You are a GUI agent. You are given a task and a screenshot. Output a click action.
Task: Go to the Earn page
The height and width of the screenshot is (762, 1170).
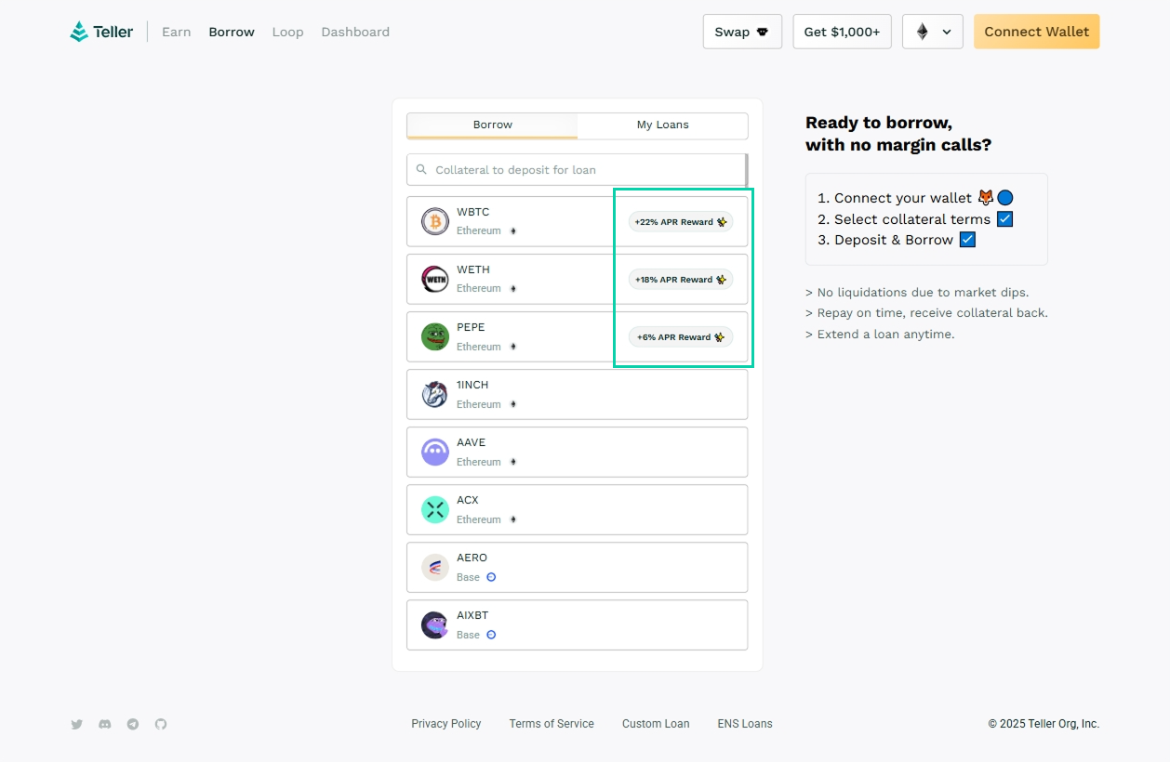(177, 32)
